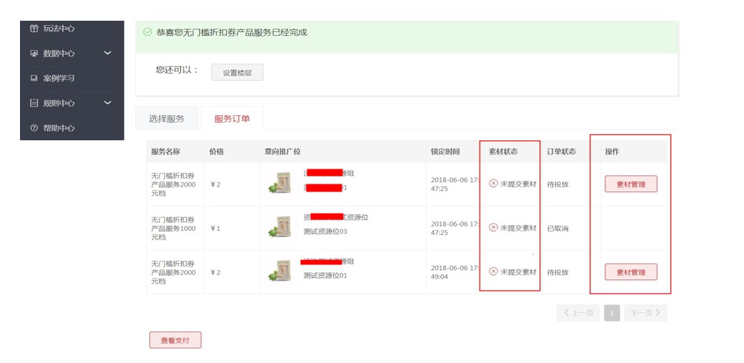Go to previous page with 上一页
This screenshot has width=744, height=363.
pos(577,313)
